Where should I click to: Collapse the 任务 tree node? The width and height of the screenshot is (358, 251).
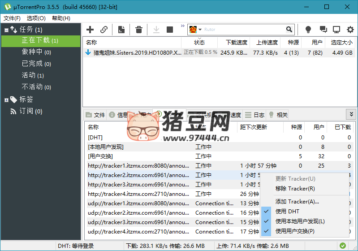pos(6,30)
